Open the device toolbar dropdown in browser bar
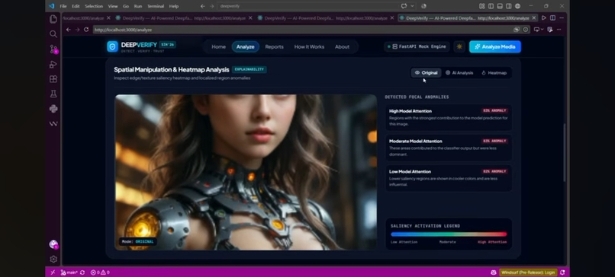The width and height of the screenshot is (615, 277). pos(538,30)
